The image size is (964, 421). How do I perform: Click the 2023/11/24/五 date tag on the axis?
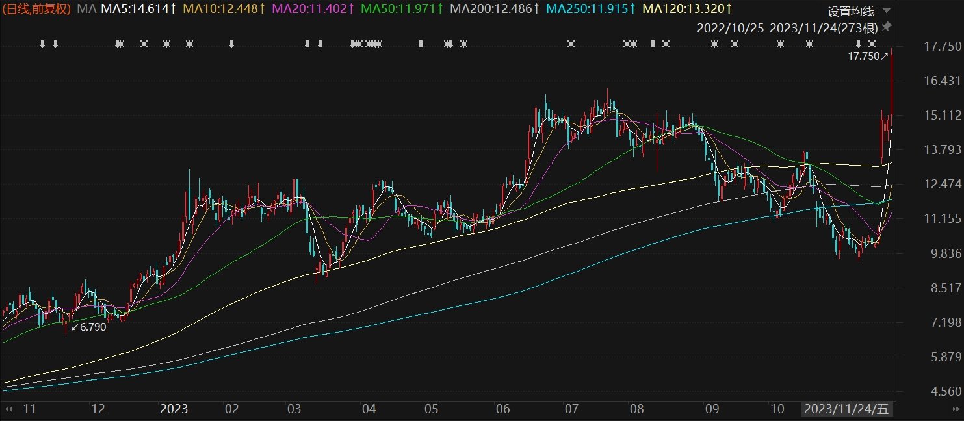pyautogui.click(x=846, y=409)
